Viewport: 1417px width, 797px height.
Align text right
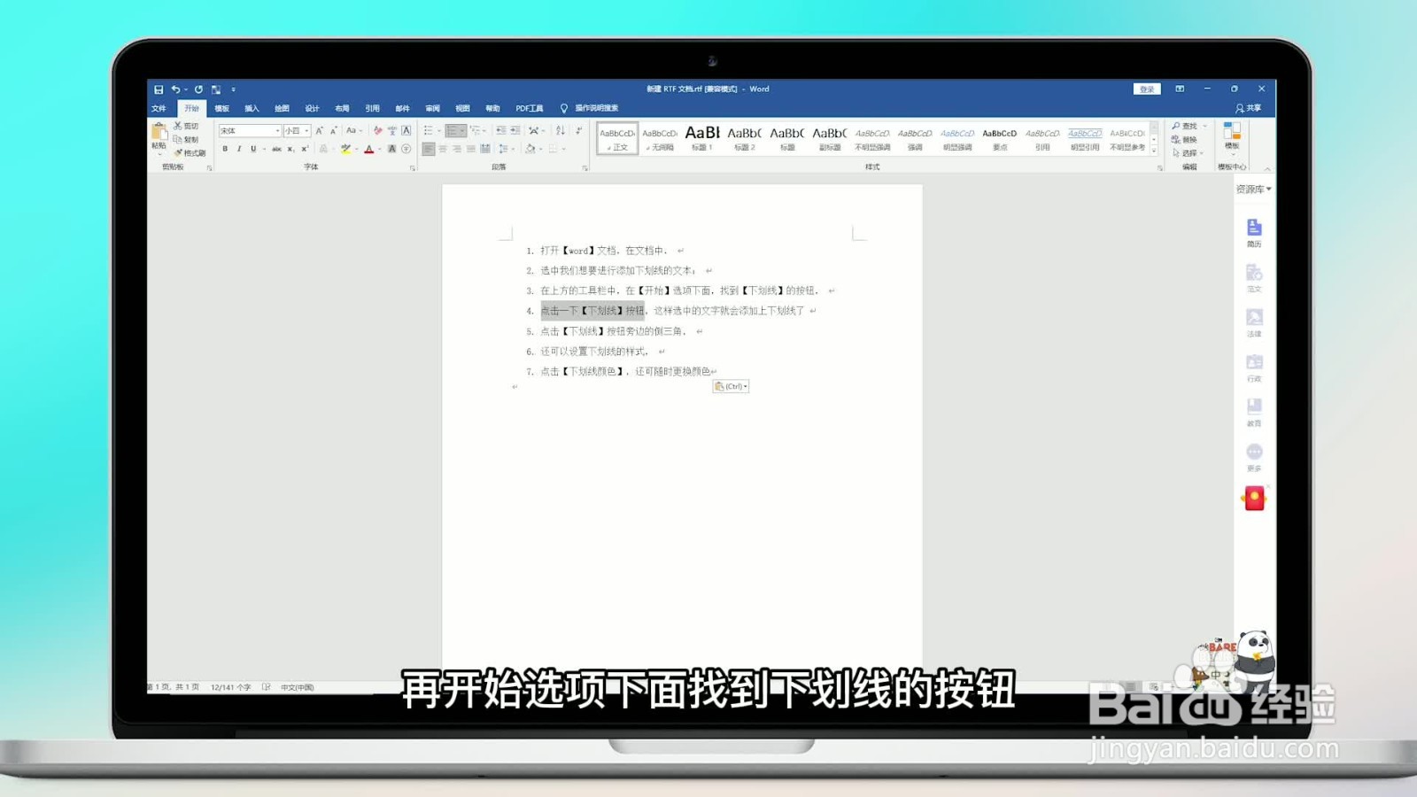point(457,149)
